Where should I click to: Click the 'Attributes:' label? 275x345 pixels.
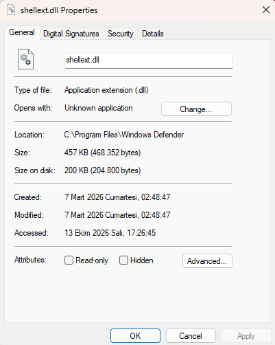click(30, 260)
